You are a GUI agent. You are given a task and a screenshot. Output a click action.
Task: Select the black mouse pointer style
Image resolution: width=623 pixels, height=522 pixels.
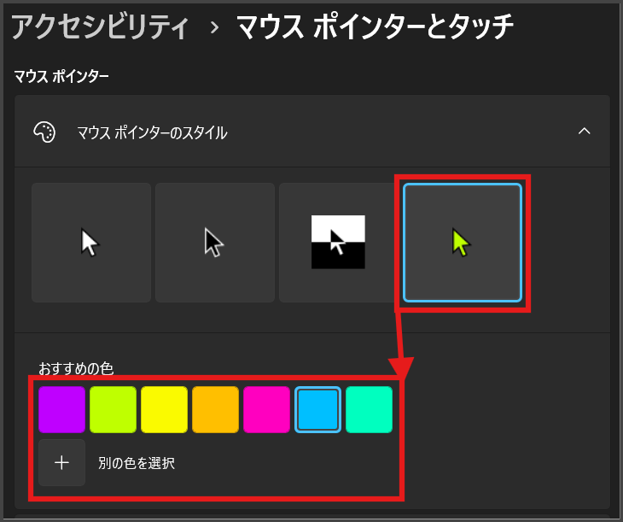[x=214, y=243]
